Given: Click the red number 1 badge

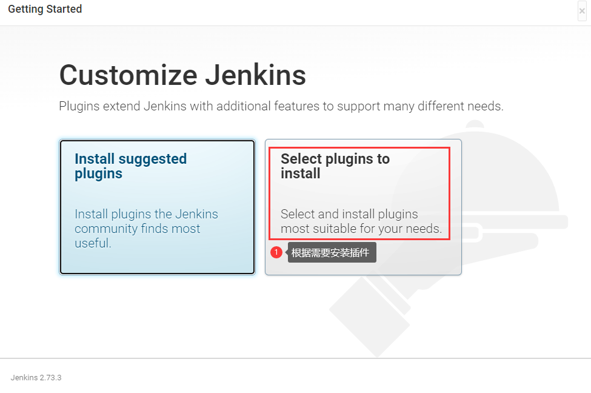Looking at the screenshot, I should 276,252.
